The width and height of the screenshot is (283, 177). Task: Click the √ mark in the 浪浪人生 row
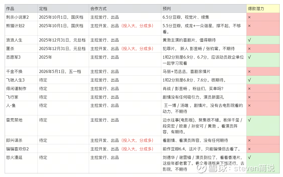[249, 40]
